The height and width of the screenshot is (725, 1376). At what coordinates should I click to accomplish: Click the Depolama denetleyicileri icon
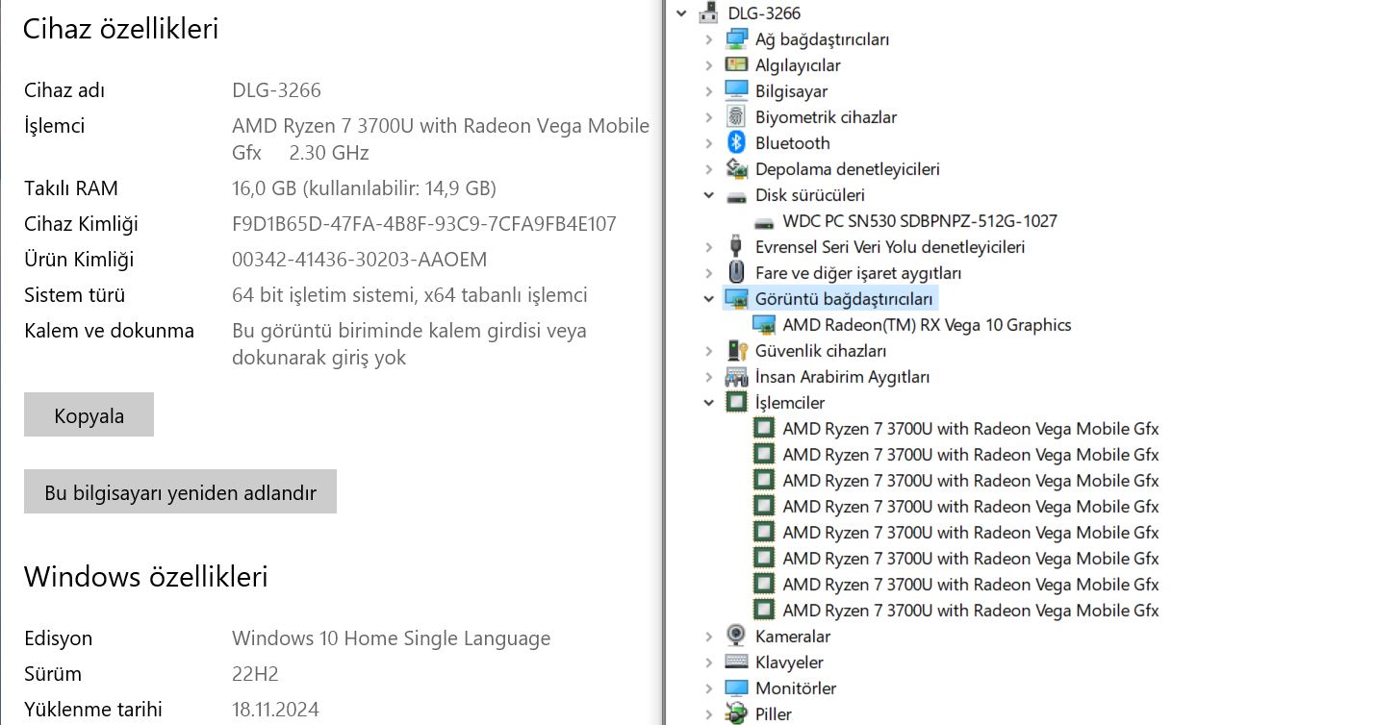pyautogui.click(x=736, y=168)
